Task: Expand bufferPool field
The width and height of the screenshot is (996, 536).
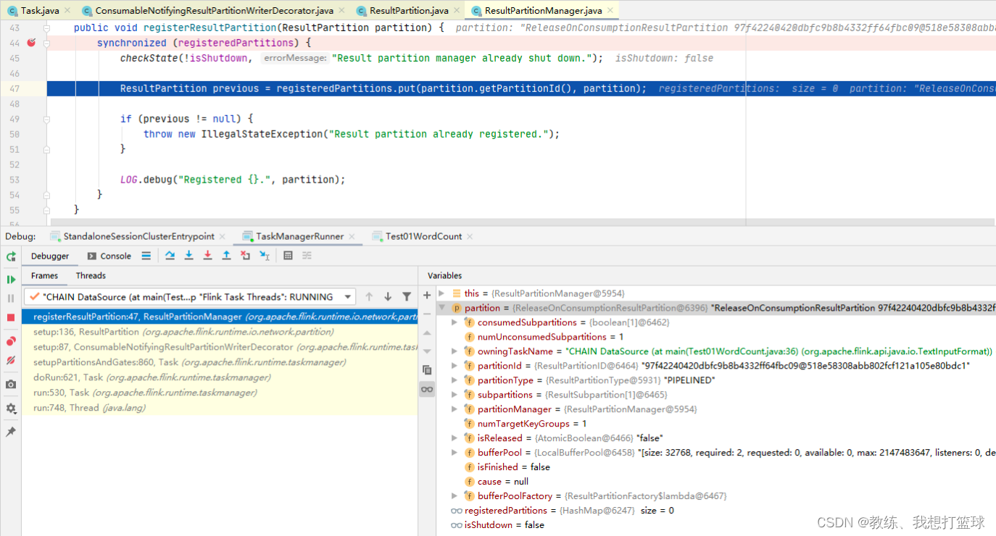Action: point(455,453)
